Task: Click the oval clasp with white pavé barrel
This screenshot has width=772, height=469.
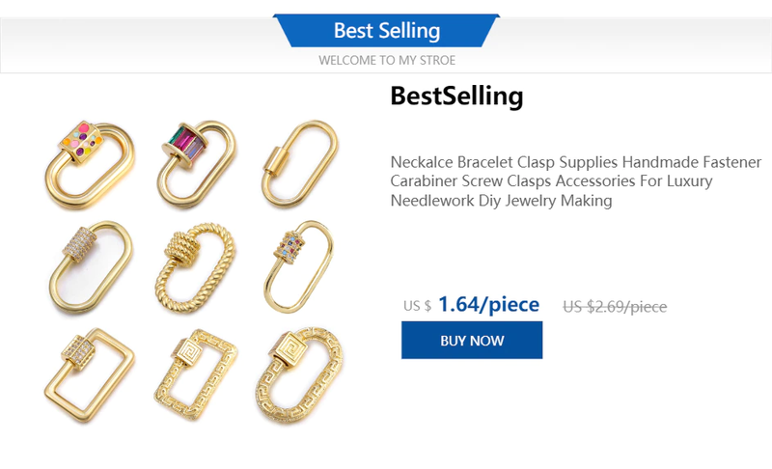Action: click(x=86, y=265)
